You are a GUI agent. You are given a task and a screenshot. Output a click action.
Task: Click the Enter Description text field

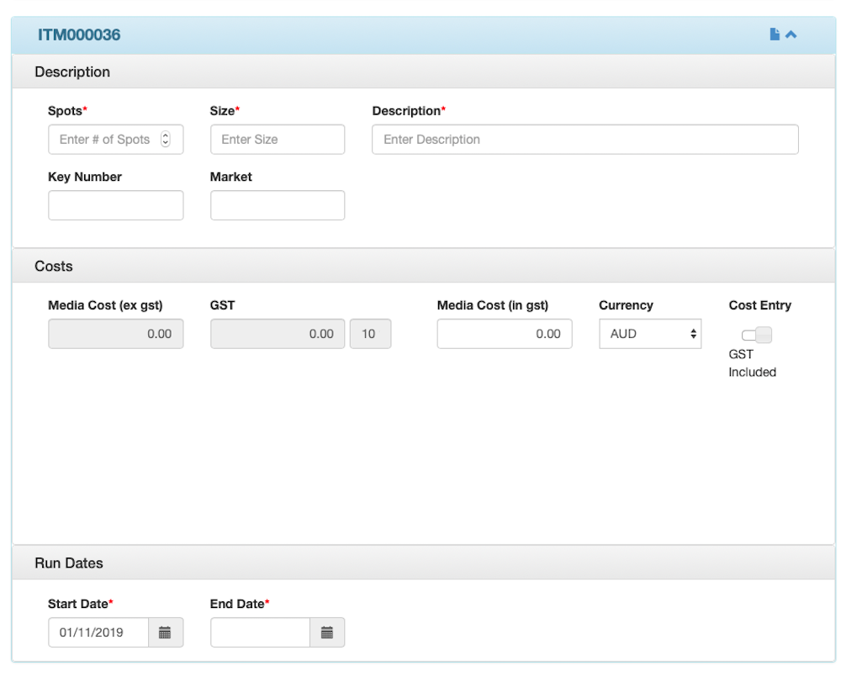[584, 140]
